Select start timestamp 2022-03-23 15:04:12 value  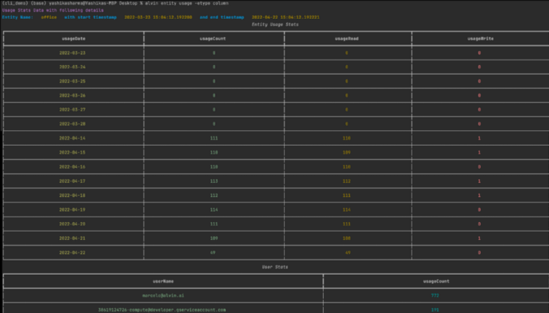(158, 17)
